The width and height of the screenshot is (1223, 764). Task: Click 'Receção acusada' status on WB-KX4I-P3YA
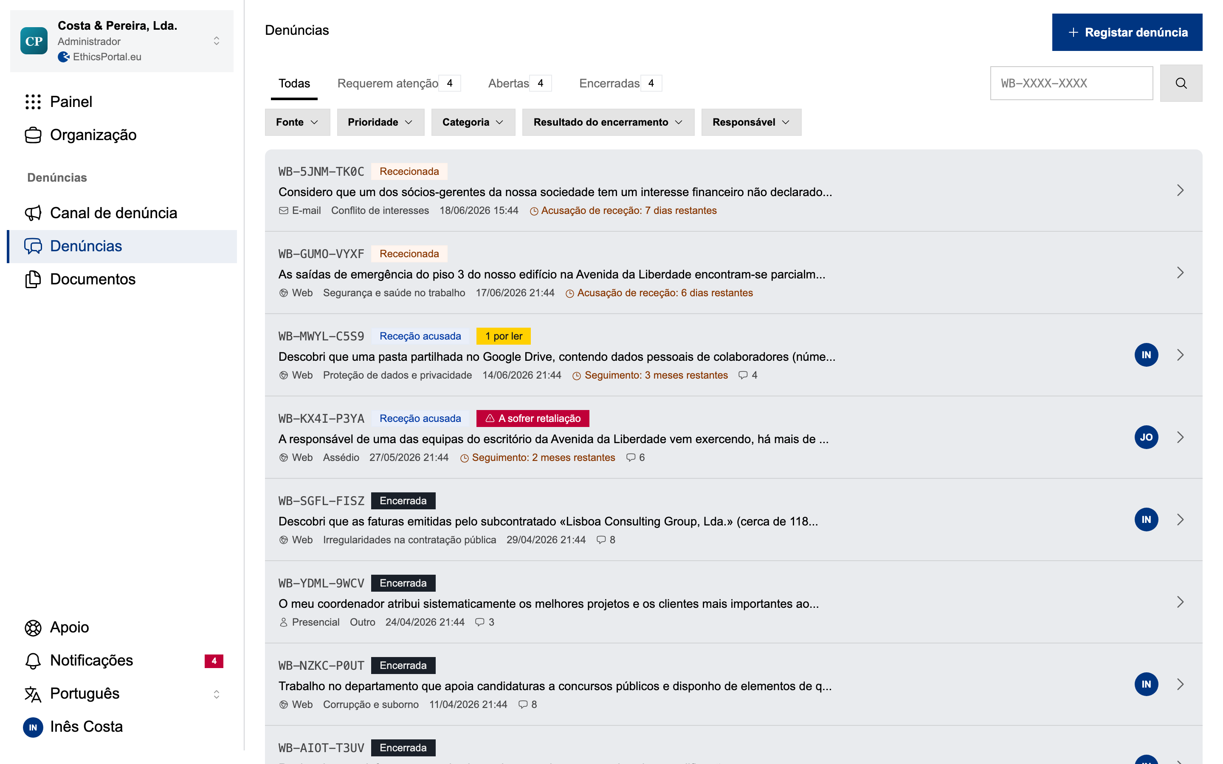click(x=420, y=419)
